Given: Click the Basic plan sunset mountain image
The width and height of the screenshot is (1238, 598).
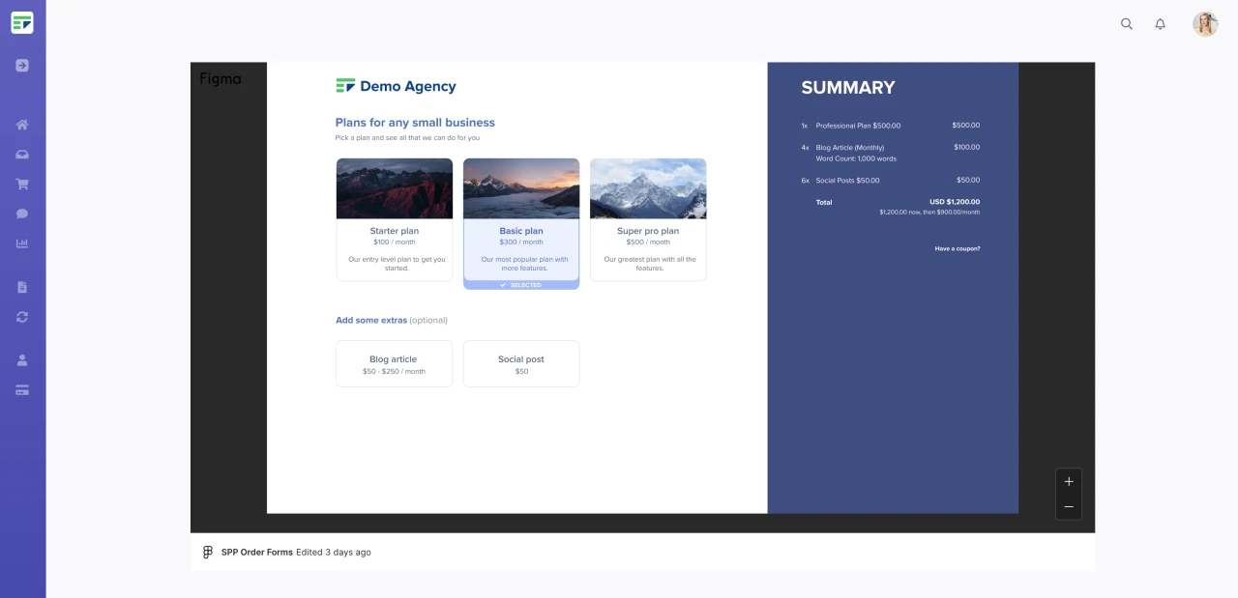Looking at the screenshot, I should 521,188.
